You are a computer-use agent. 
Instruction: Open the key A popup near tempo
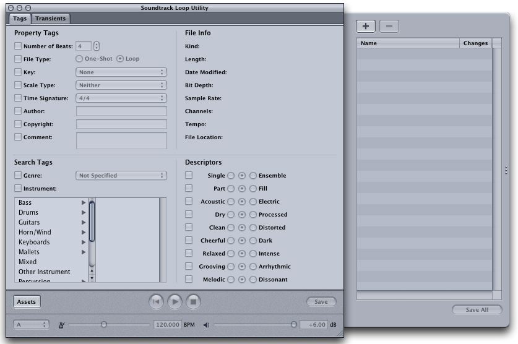click(31, 325)
